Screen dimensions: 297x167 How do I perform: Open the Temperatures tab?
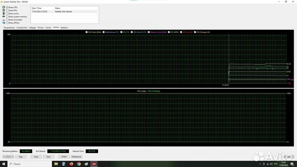point(9,28)
